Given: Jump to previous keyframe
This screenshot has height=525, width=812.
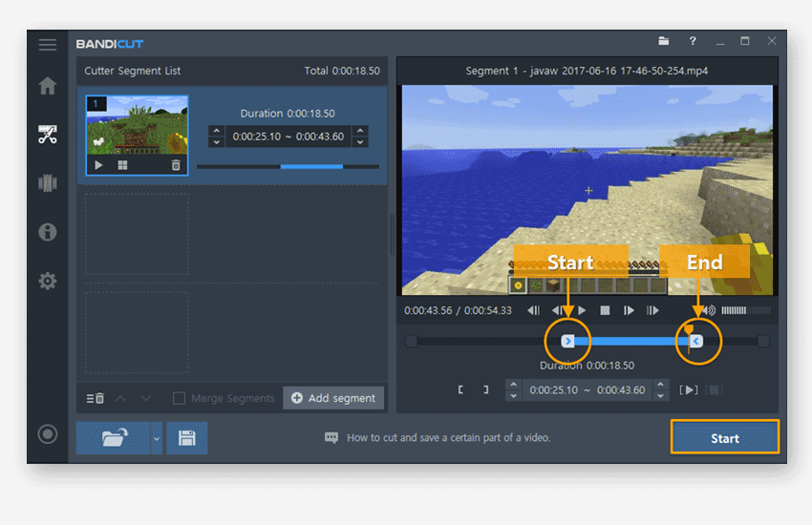Looking at the screenshot, I should click(533, 310).
